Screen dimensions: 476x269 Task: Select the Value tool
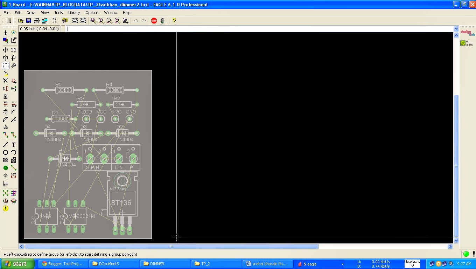point(14,104)
